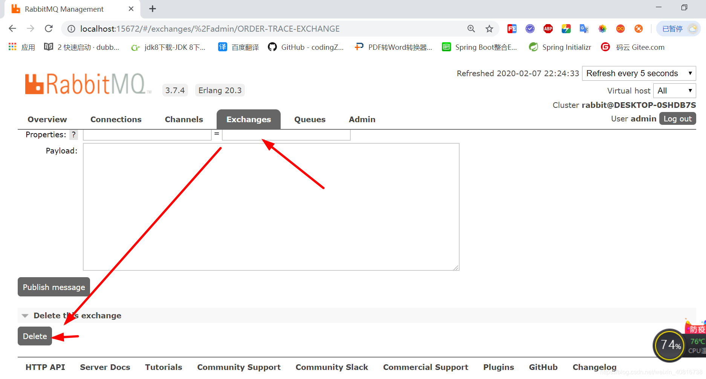
Task: Open the Spring Initializr bookmark
Action: [560, 47]
